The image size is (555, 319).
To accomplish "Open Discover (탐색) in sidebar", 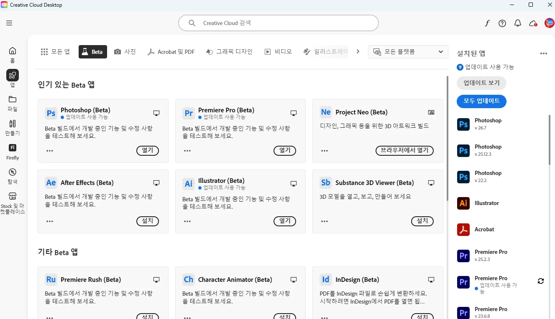I will (x=13, y=176).
